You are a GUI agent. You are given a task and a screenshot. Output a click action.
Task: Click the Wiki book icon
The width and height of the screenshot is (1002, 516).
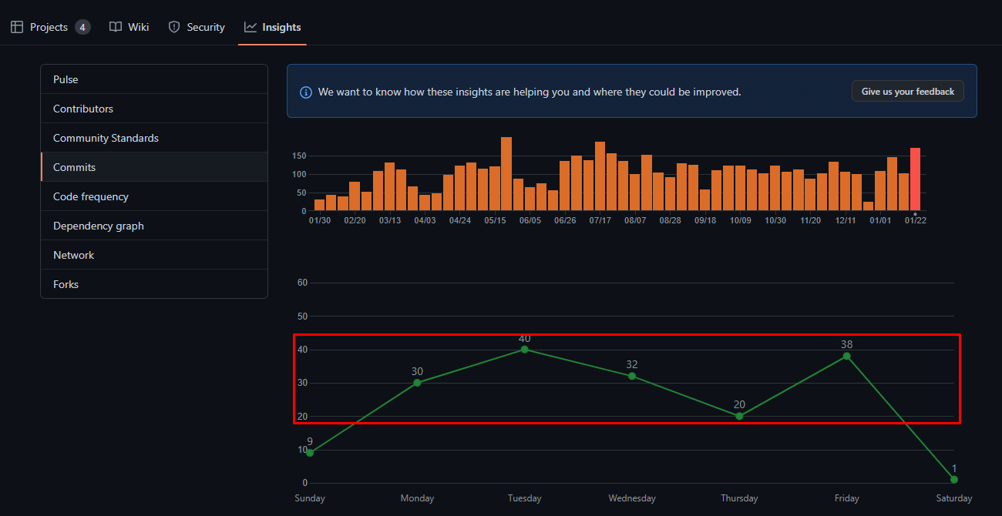tap(116, 27)
